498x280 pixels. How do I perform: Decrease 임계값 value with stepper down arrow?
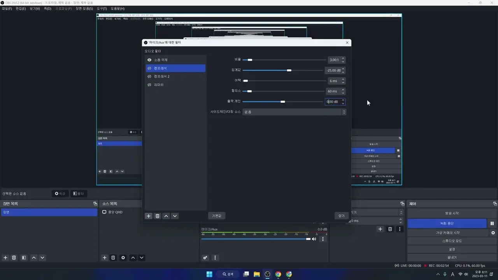tap(343, 72)
